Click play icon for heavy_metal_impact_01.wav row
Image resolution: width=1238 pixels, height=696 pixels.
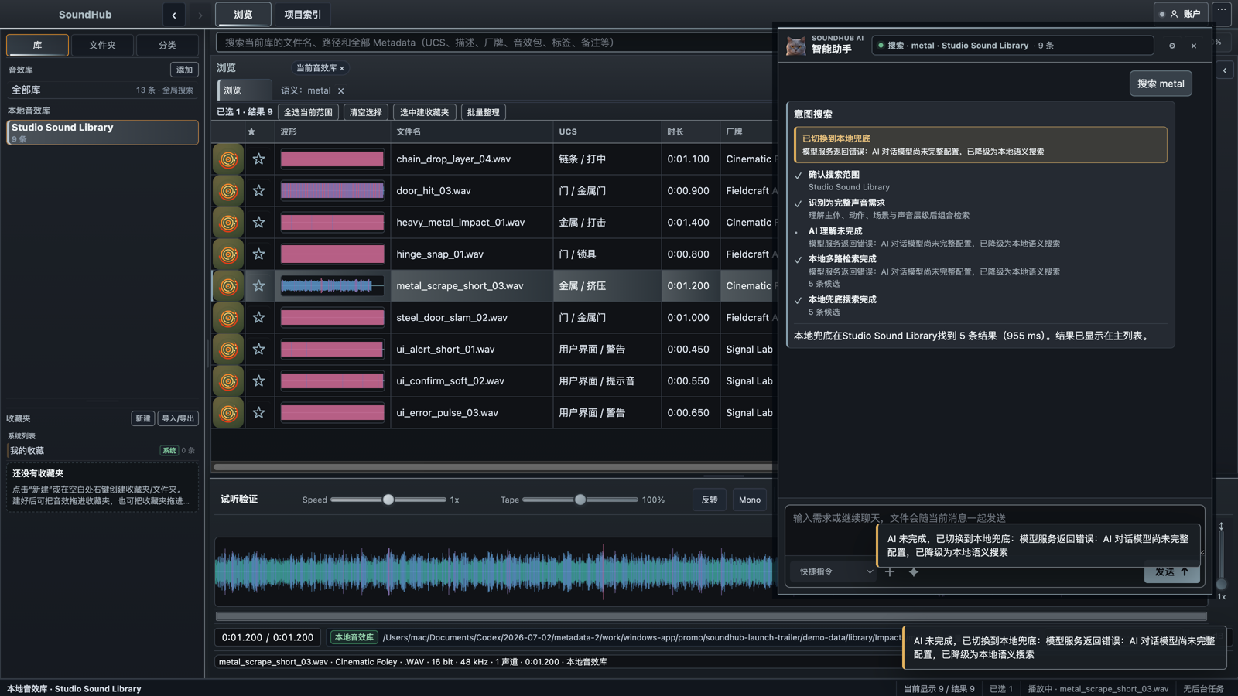click(228, 223)
